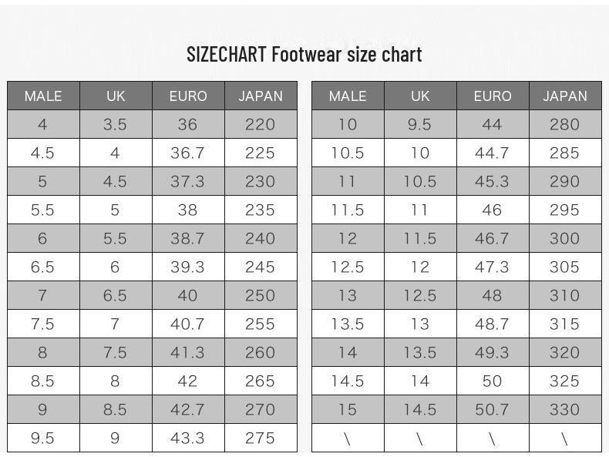The width and height of the screenshot is (609, 457).
Task: Select the EURO 40.7 value
Action: click(187, 324)
